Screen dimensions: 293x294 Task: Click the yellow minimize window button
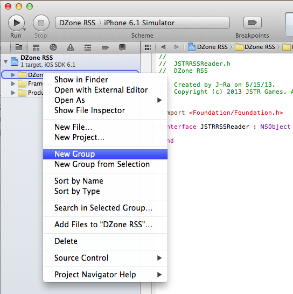tap(19, 6)
